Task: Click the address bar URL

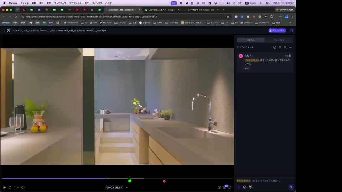Action: (x=91, y=17)
